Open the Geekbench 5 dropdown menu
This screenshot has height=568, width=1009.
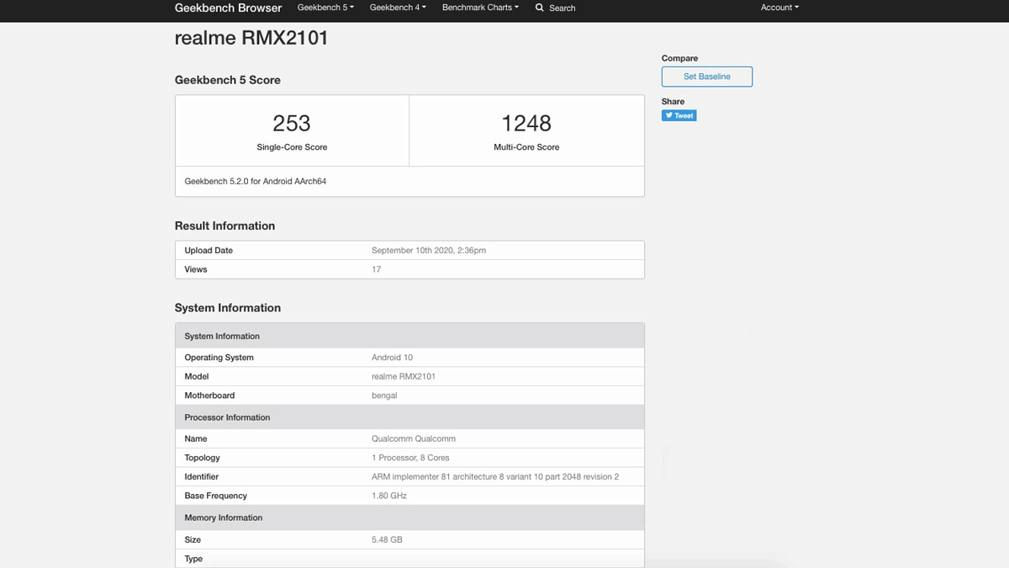coord(325,8)
